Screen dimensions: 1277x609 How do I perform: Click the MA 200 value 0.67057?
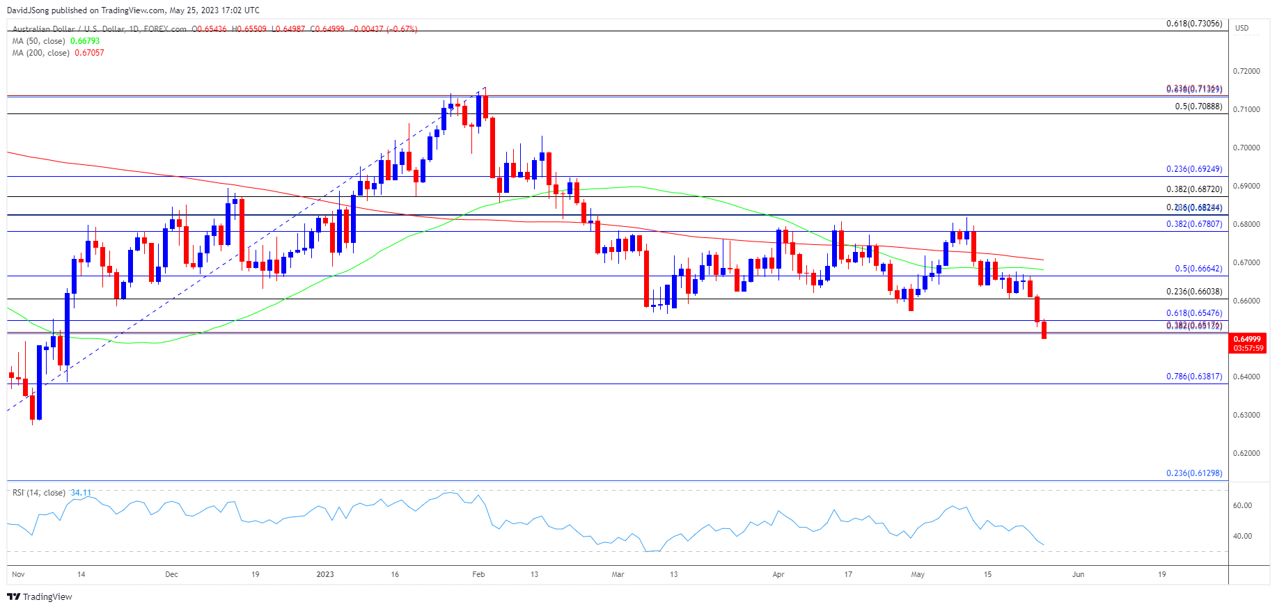pyautogui.click(x=89, y=53)
